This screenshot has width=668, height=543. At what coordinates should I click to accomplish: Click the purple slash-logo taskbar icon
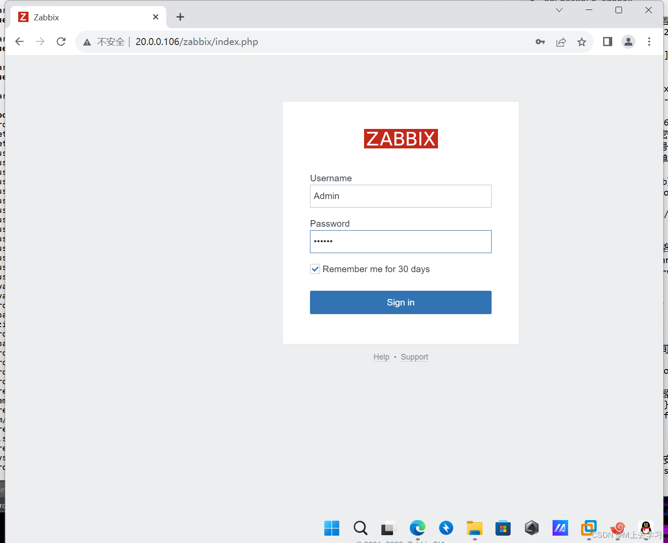point(560,528)
